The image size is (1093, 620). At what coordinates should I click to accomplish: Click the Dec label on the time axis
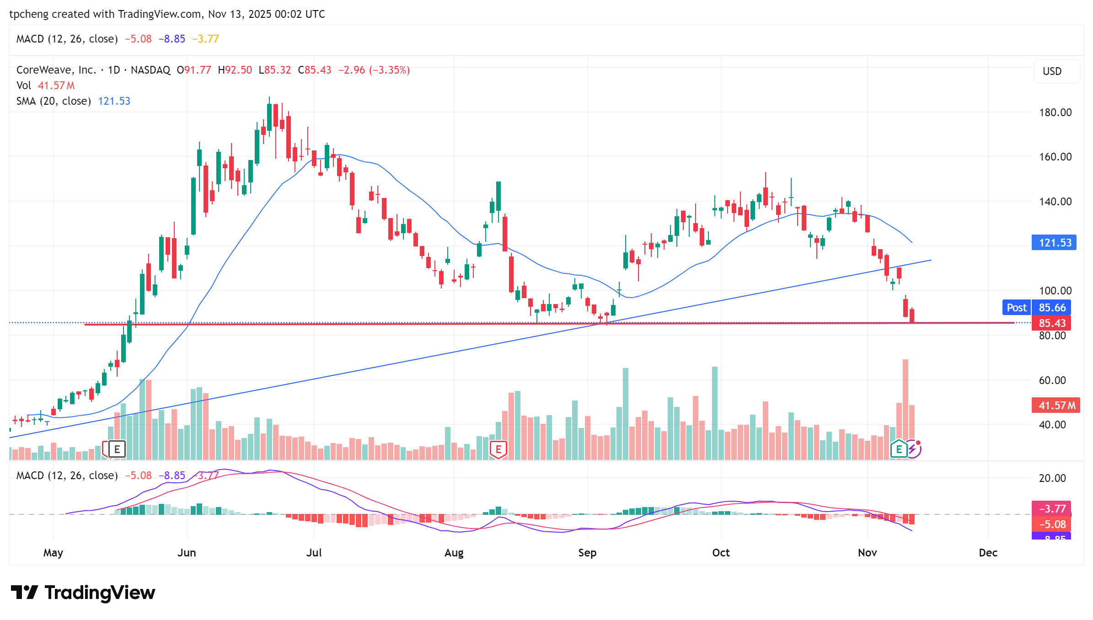point(988,553)
